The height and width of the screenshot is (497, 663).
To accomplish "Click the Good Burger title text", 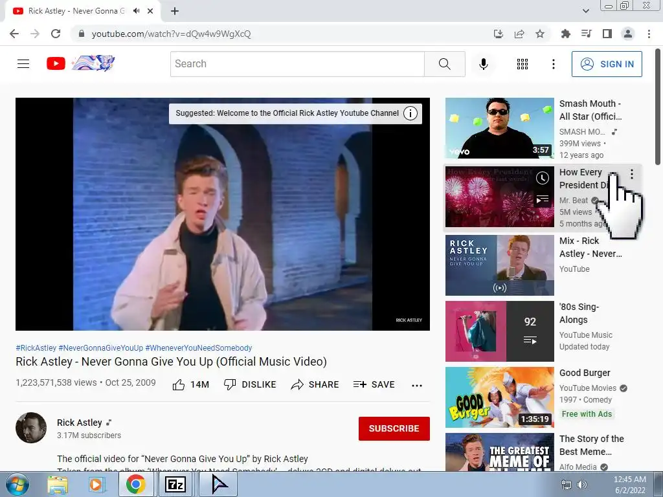I will click(585, 373).
